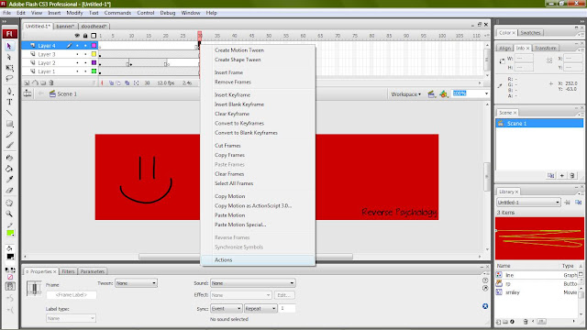
Task: Toggle Show All Layers as Outlines
Action: coord(94,36)
